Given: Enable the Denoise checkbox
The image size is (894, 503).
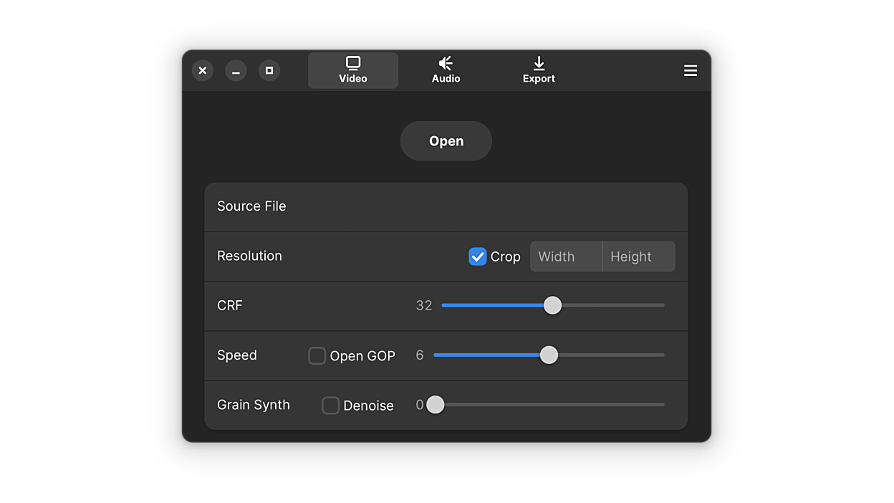Looking at the screenshot, I should 330,406.
